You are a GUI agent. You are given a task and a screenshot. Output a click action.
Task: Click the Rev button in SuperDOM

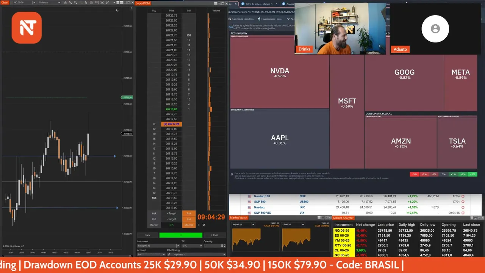pos(148,235)
